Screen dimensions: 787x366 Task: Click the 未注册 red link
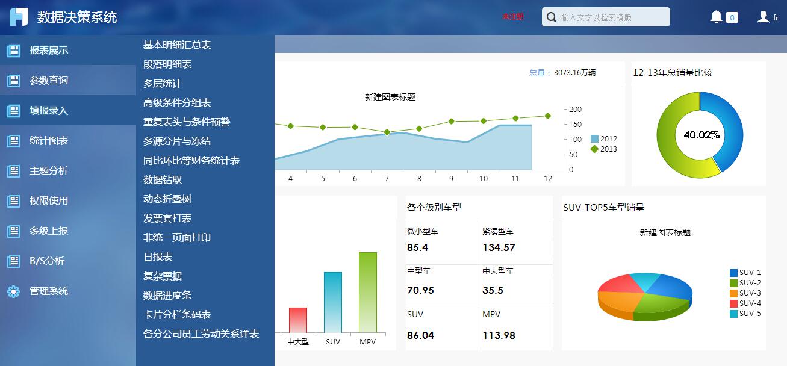tap(513, 17)
